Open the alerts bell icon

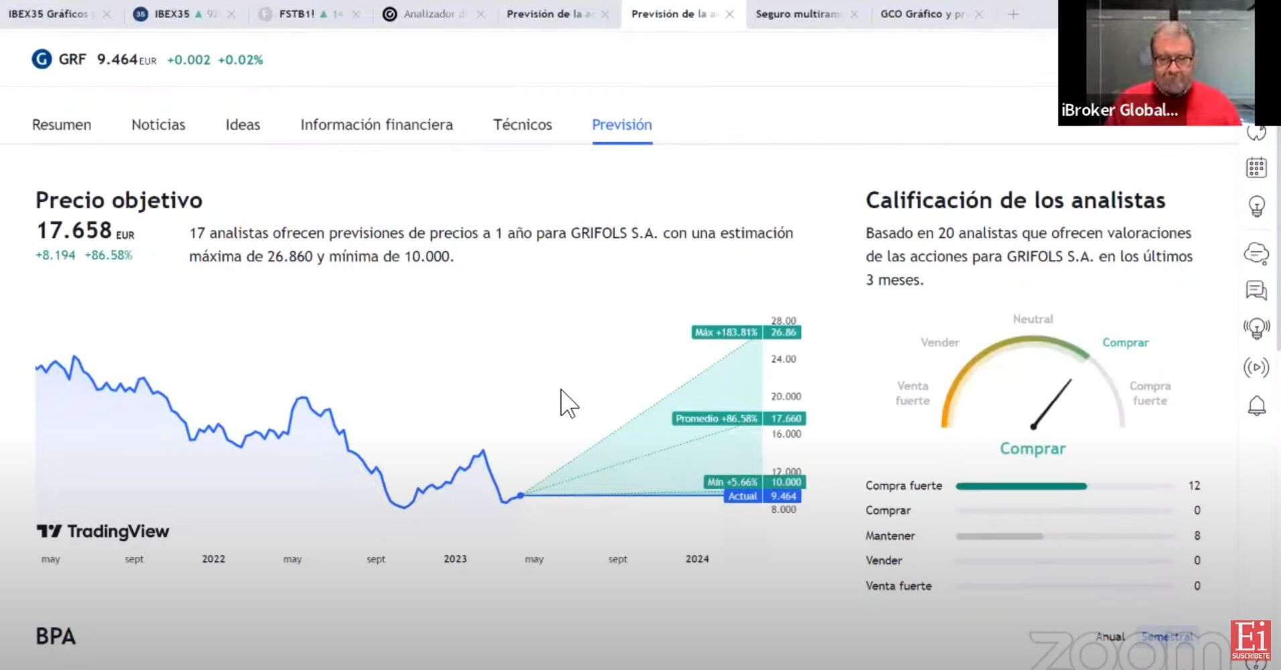click(1256, 405)
